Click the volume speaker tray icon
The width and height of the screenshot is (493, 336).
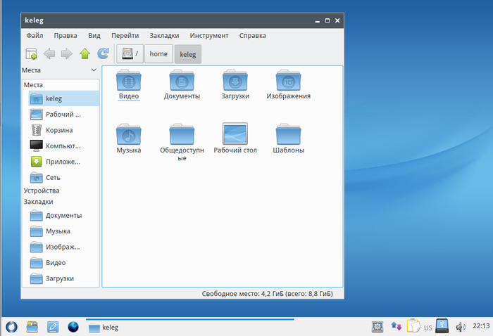click(x=461, y=327)
